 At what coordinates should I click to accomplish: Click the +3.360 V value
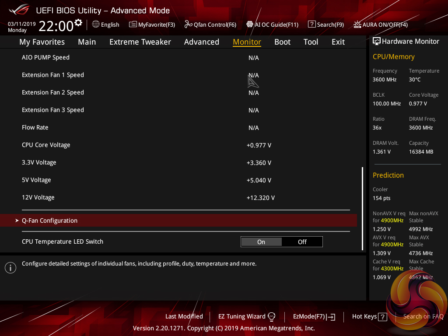(259, 163)
